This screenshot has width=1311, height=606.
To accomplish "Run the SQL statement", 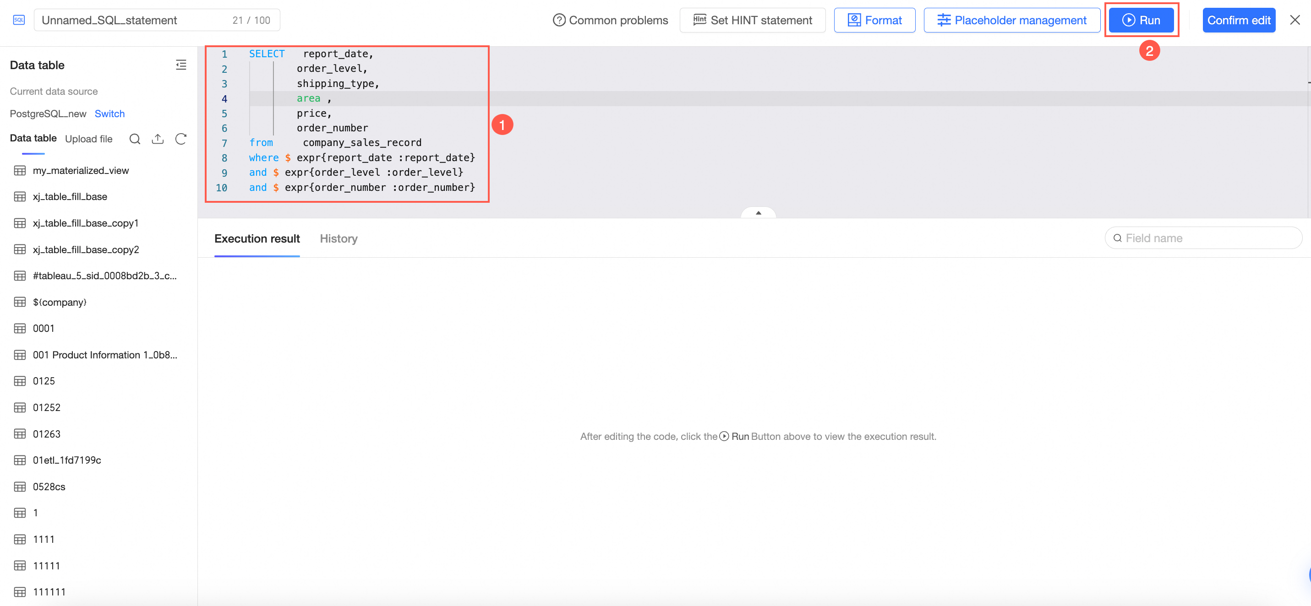I will [1141, 20].
